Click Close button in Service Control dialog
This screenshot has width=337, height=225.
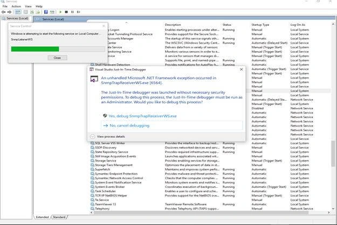click(57, 58)
